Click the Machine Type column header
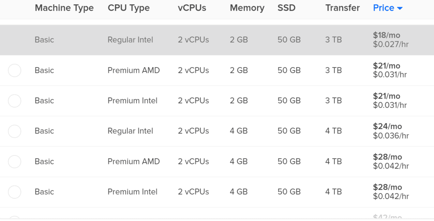This screenshot has width=434, height=221. [x=64, y=8]
